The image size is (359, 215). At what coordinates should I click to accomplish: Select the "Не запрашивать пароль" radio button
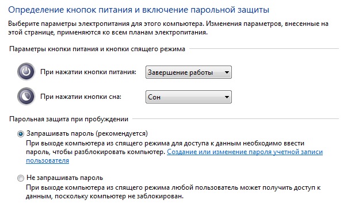point(21,178)
